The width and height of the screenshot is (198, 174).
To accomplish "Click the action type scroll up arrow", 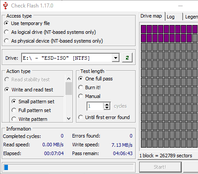I will click(x=68, y=79).
